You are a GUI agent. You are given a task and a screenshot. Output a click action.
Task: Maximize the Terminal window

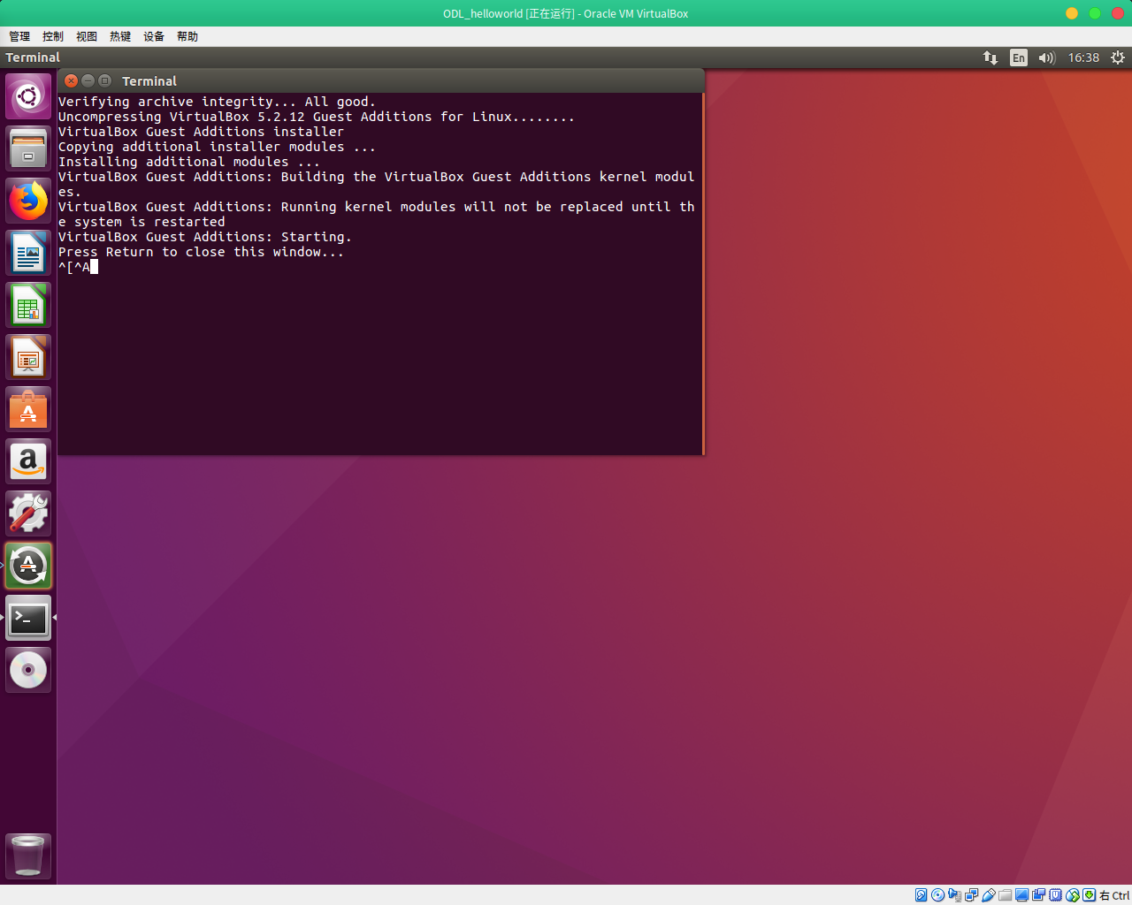point(104,80)
